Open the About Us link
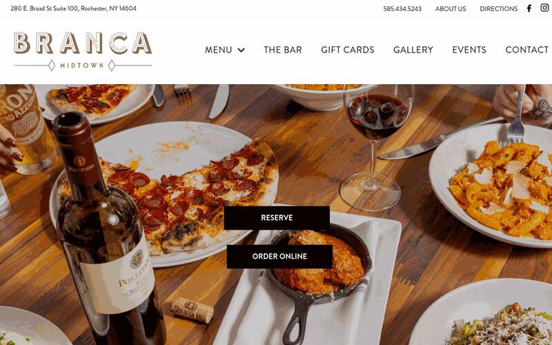This screenshot has height=345, width=552. pos(451,9)
